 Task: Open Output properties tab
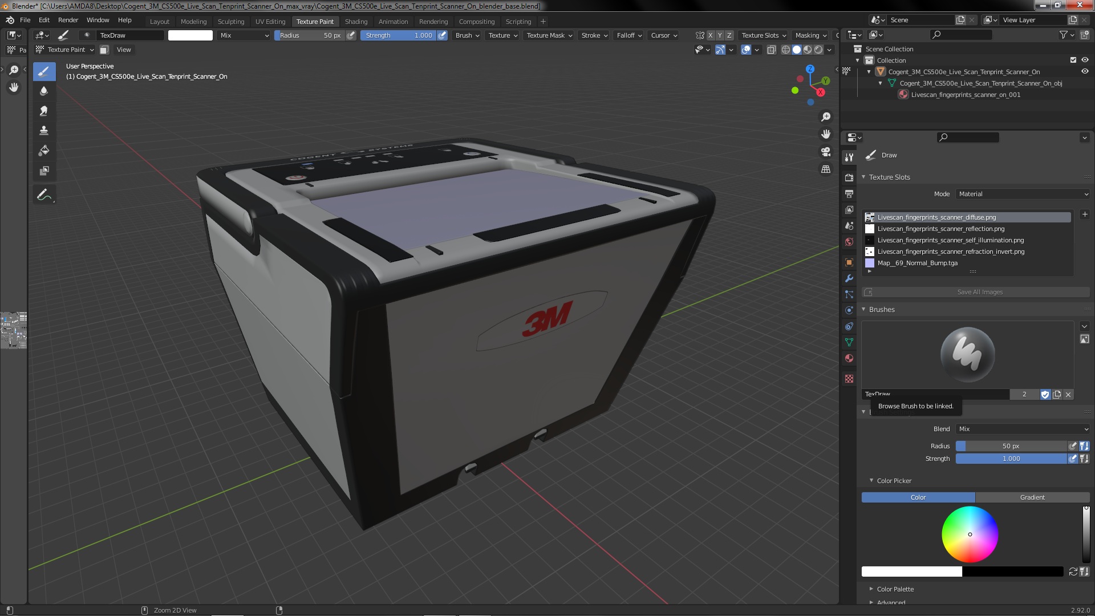coord(849,194)
